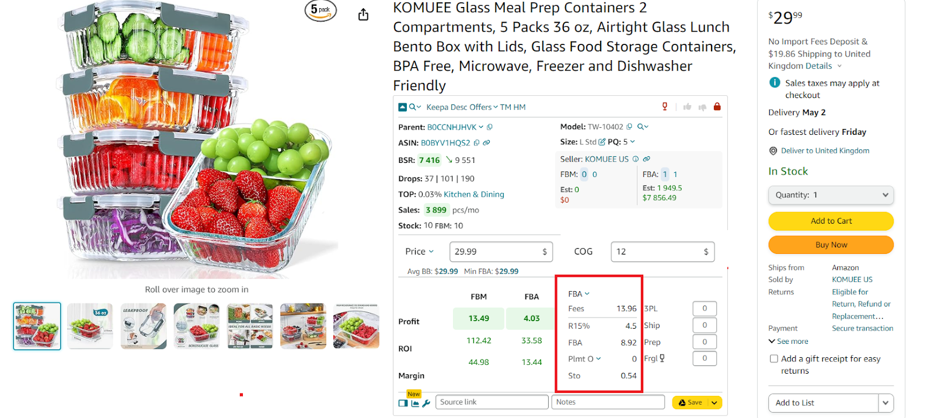Click the magnifier search icon in the Keepa bar
Viewport: 934px width, 418px height.
point(412,107)
